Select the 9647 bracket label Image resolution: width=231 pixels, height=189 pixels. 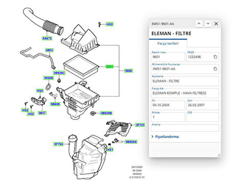point(42,113)
